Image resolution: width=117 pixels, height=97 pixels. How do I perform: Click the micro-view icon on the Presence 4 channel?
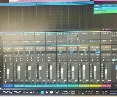(11, 64)
